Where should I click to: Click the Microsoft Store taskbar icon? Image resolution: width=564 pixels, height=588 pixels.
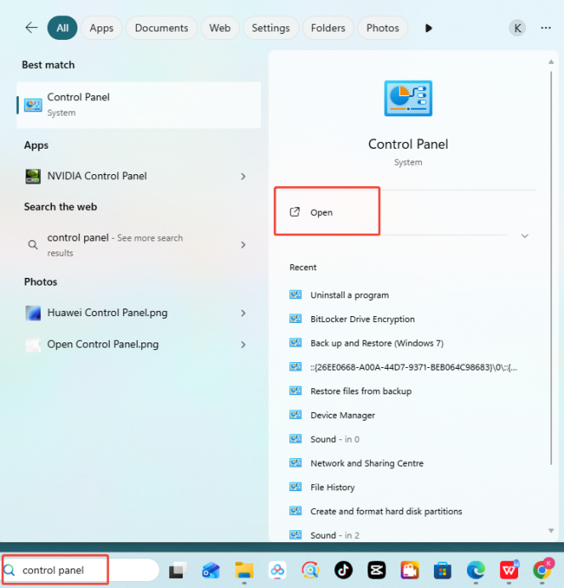tap(442, 570)
